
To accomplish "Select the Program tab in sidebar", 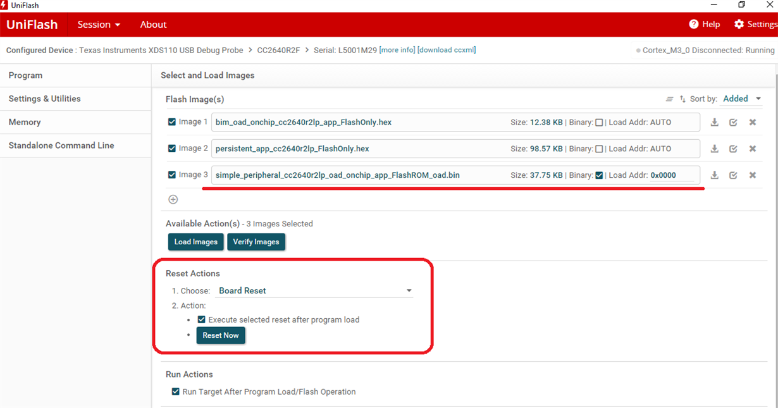I will coord(76,75).
